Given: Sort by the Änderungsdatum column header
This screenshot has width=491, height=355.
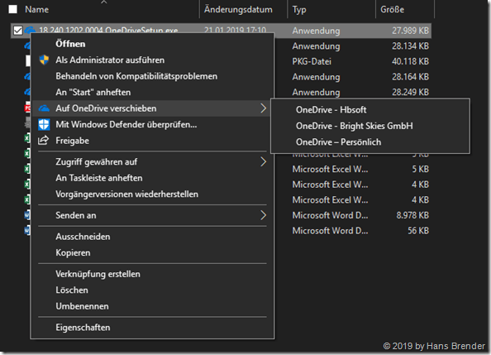Looking at the screenshot, I should pyautogui.click(x=238, y=9).
